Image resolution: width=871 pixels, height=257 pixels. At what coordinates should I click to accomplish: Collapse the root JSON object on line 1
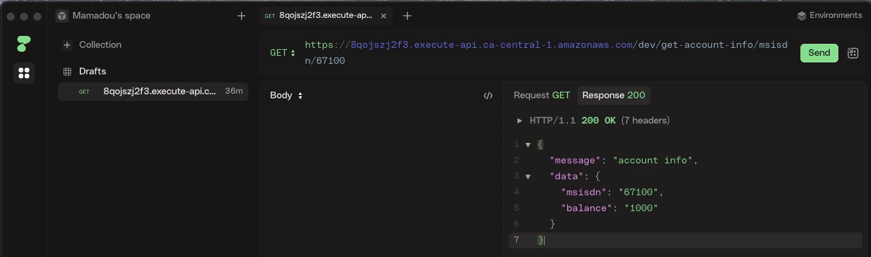point(528,145)
